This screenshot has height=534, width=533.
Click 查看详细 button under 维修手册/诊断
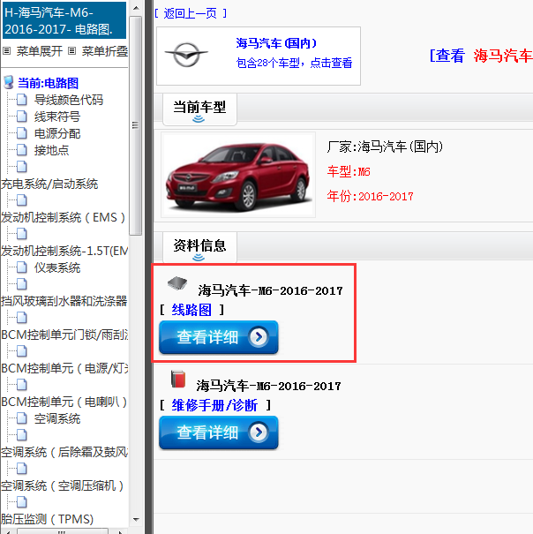pos(219,432)
